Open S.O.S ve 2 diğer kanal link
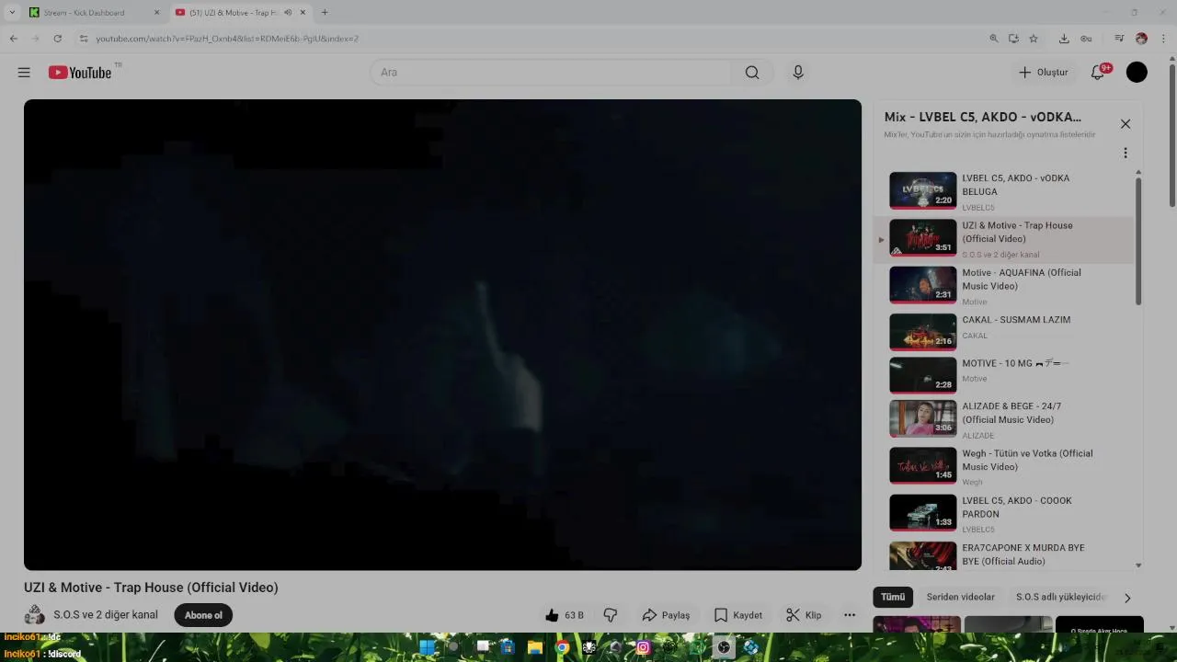Image resolution: width=1177 pixels, height=662 pixels. [x=106, y=615]
